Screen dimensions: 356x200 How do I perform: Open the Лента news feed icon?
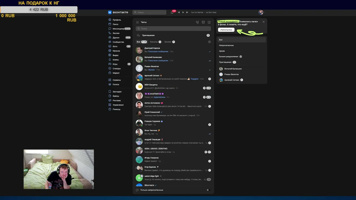pos(110,24)
